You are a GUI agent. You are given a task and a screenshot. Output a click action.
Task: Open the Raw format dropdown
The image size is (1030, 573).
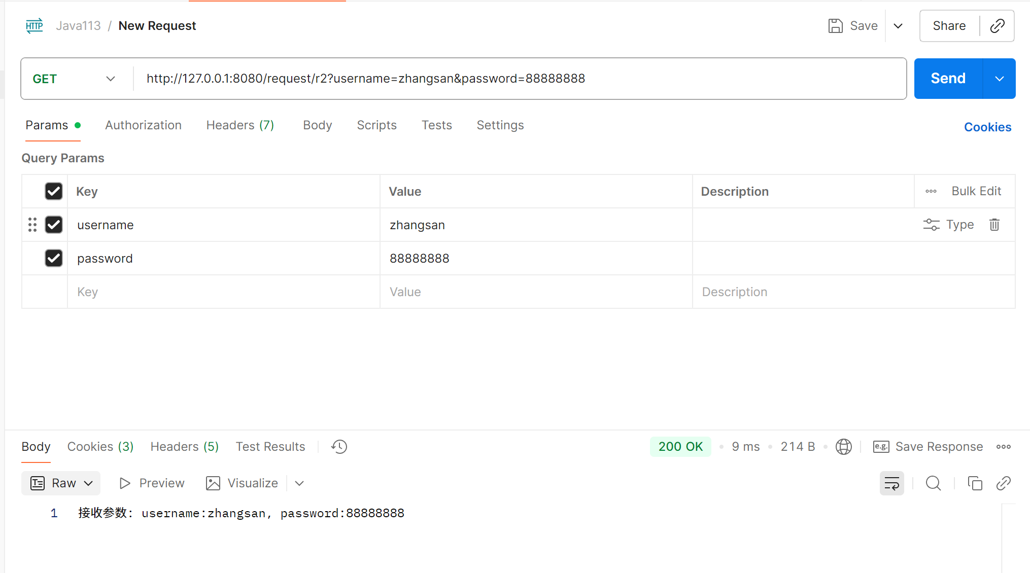[x=61, y=483]
